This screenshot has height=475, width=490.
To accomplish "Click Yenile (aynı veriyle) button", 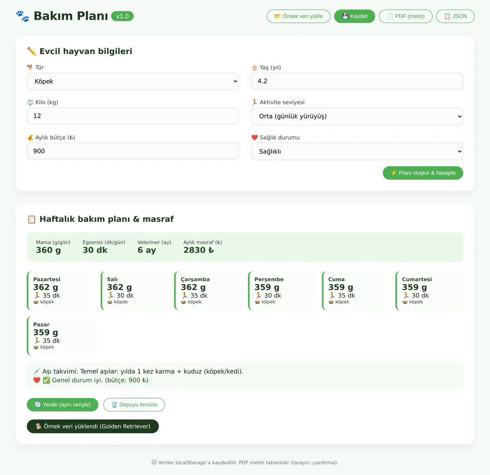I will [62, 405].
